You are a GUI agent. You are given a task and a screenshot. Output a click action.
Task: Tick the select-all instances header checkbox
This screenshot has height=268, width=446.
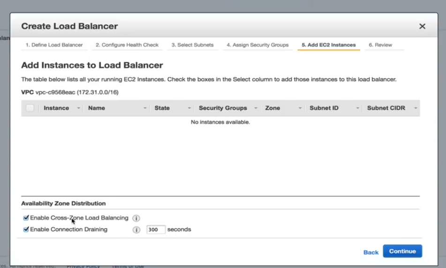(x=30, y=108)
